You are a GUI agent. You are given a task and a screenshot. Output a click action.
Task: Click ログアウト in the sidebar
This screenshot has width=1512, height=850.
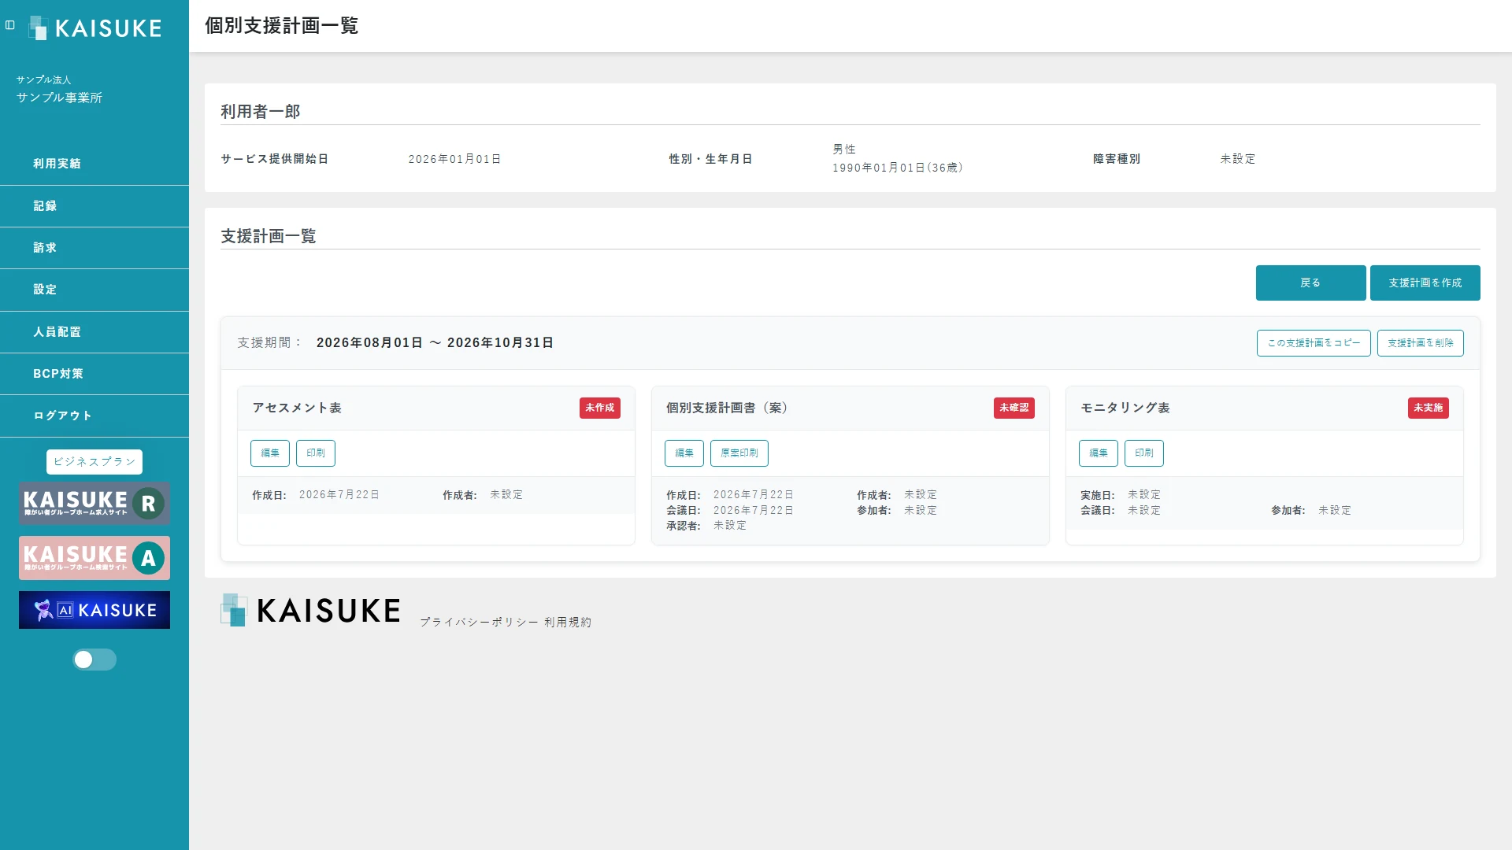coord(94,416)
